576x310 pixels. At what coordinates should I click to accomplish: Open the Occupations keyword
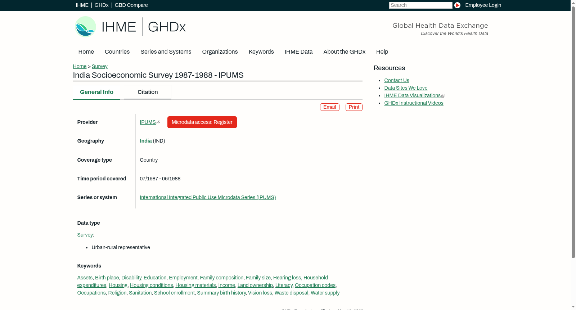pos(91,293)
